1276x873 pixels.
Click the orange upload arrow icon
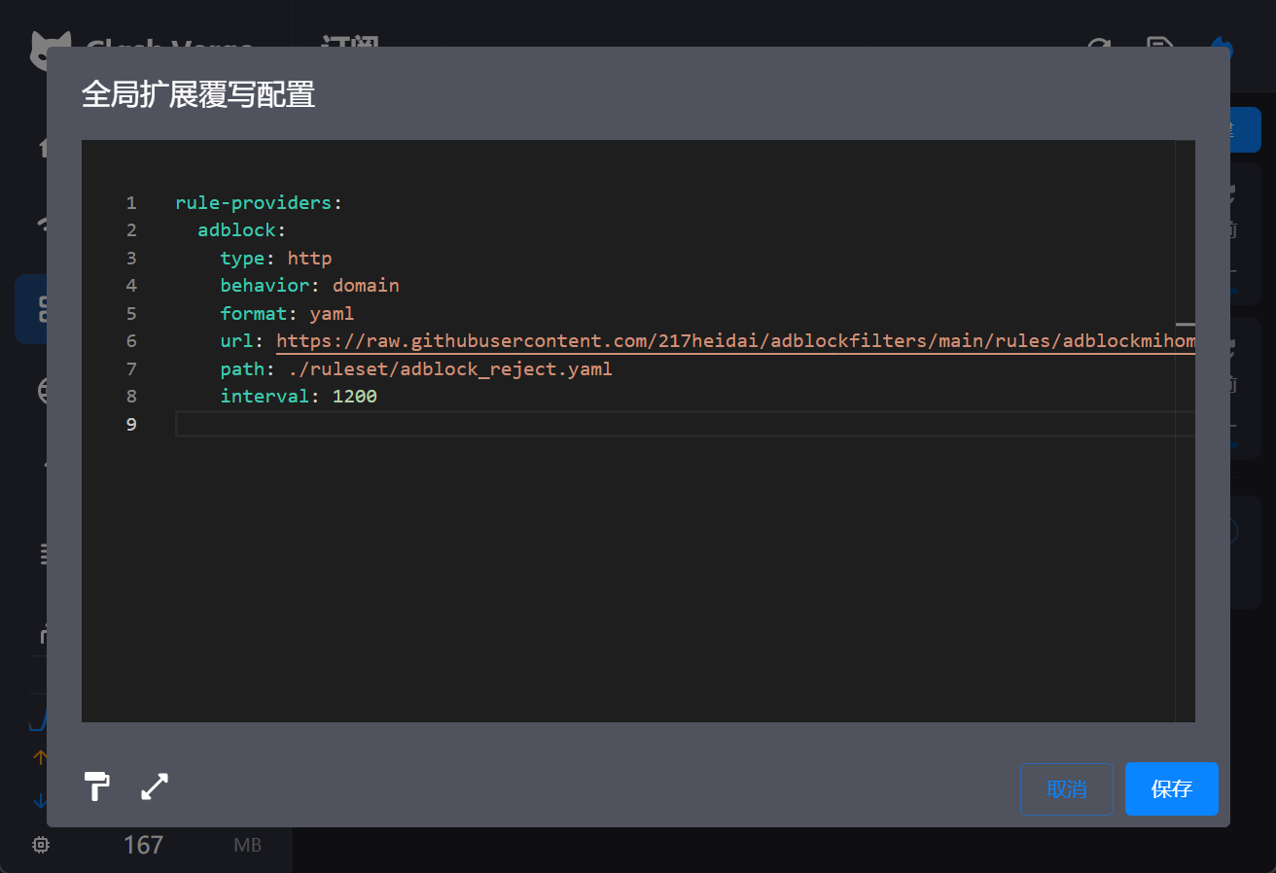click(40, 756)
